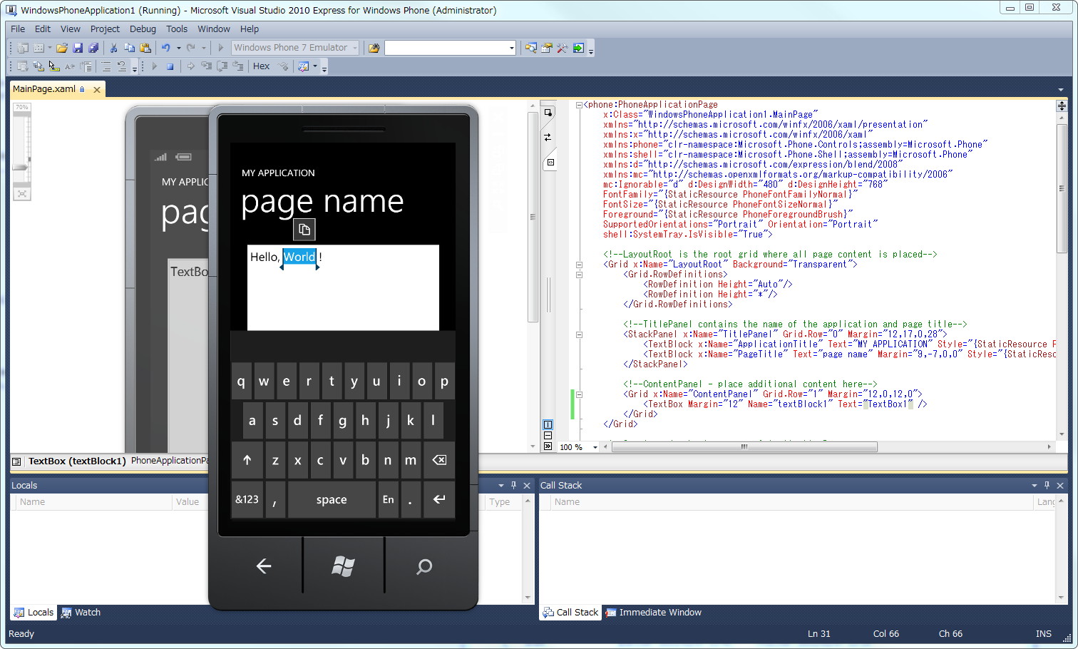Collapse the Grid.RowDefinitions XAML node

point(579,275)
